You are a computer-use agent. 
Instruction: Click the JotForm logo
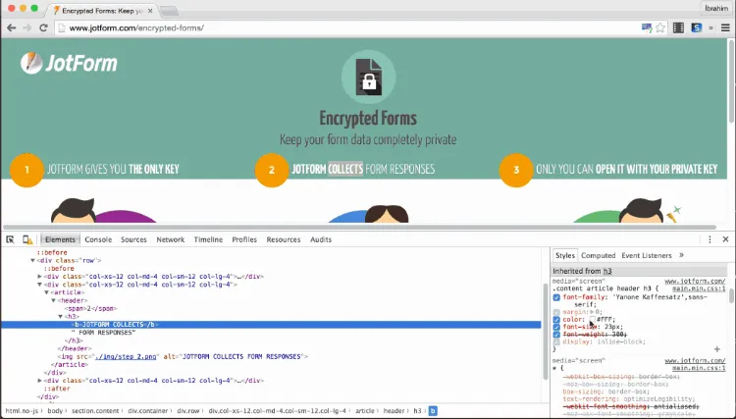click(69, 63)
